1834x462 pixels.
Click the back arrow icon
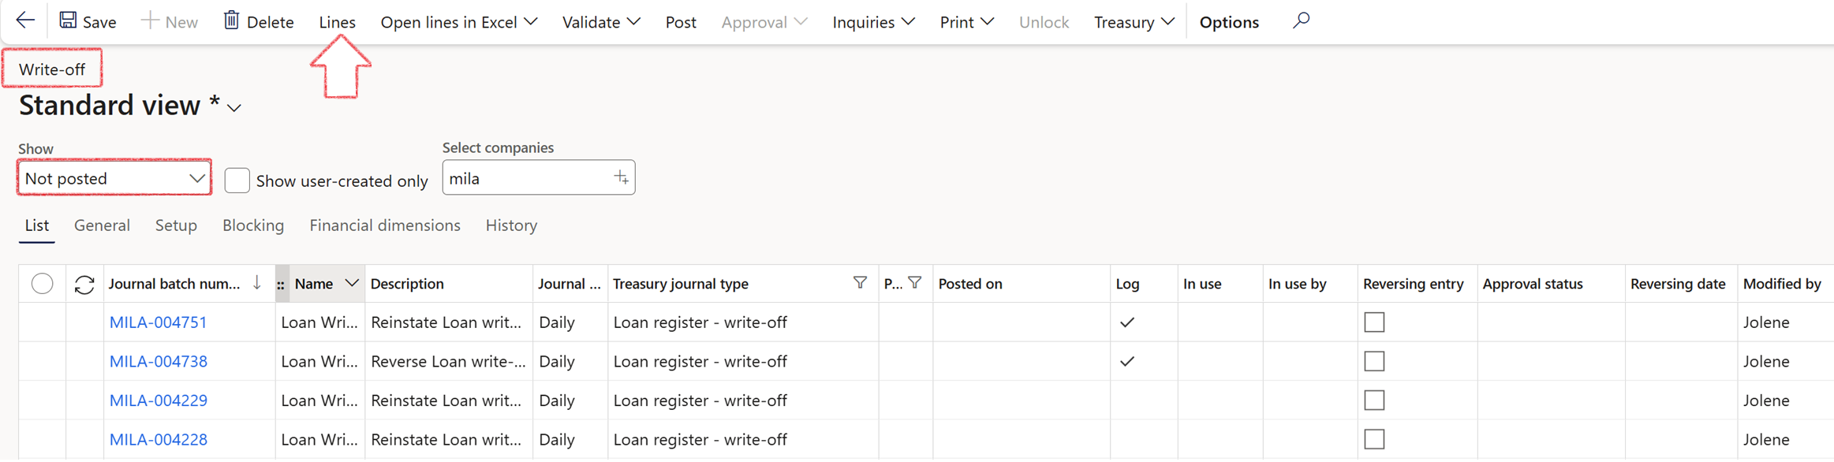[x=25, y=21]
